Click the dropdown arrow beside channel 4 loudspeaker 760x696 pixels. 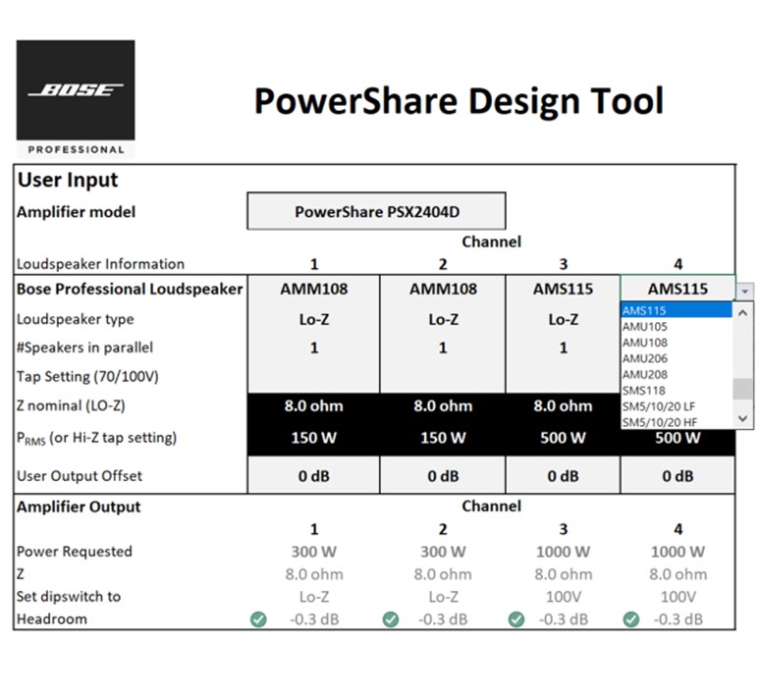click(745, 291)
